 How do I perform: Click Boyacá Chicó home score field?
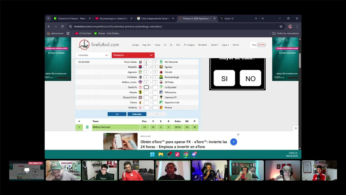pyautogui.click(x=146, y=97)
